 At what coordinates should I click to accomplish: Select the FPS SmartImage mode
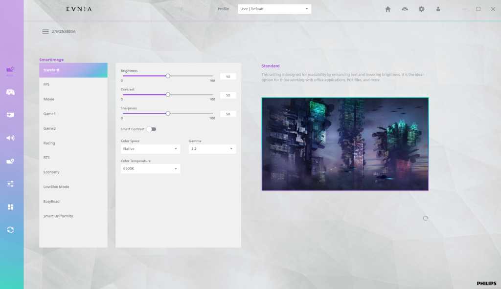tap(46, 84)
